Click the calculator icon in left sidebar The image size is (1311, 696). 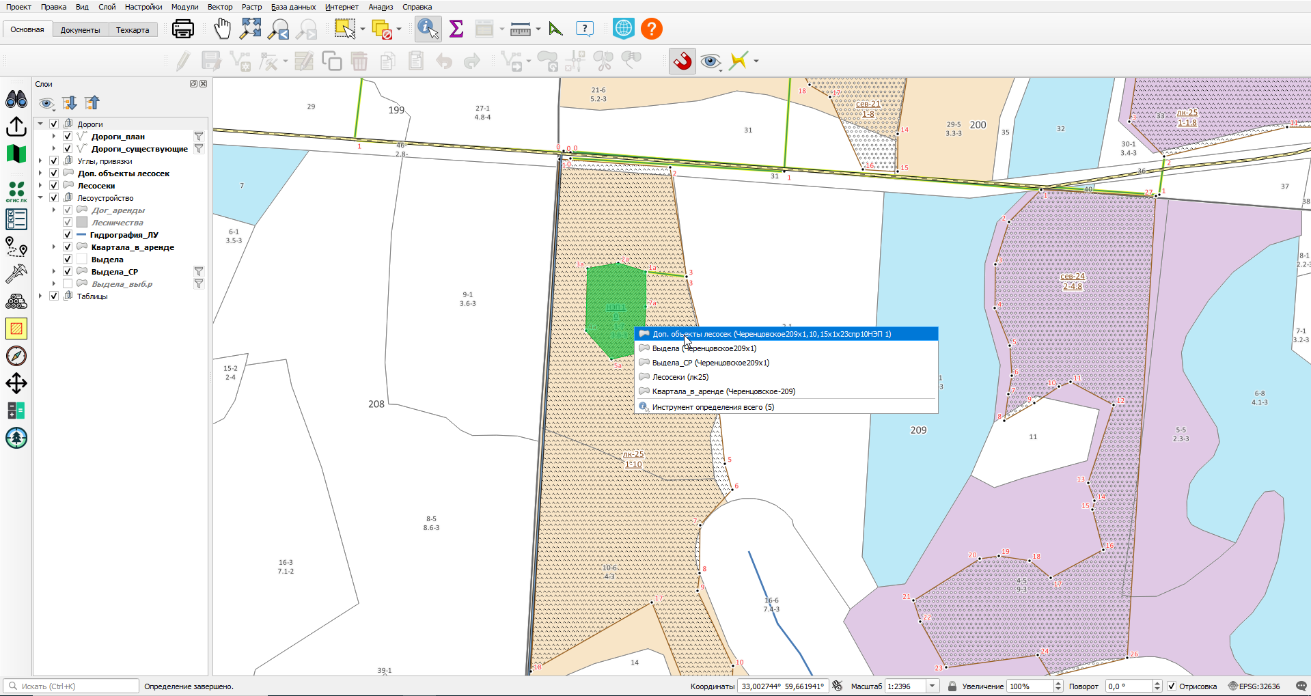16,410
